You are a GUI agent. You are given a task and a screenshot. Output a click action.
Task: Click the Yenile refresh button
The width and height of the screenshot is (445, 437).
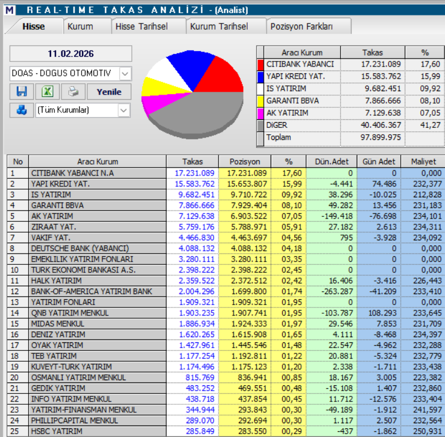109,91
